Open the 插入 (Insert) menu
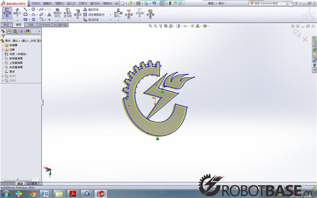The height and width of the screenshot is (198, 317). pyautogui.click(x=71, y=4)
